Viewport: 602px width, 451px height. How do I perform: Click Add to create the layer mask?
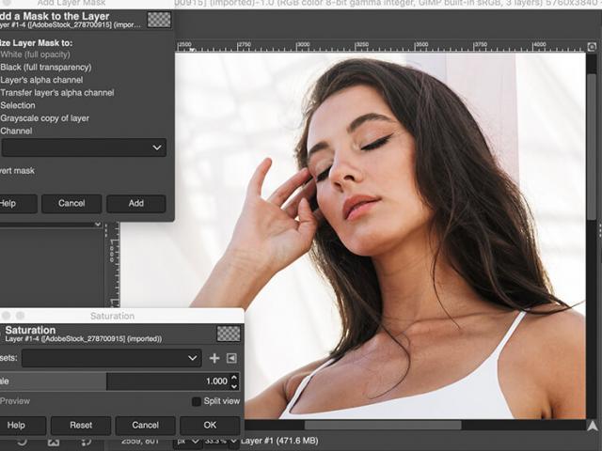(x=135, y=203)
